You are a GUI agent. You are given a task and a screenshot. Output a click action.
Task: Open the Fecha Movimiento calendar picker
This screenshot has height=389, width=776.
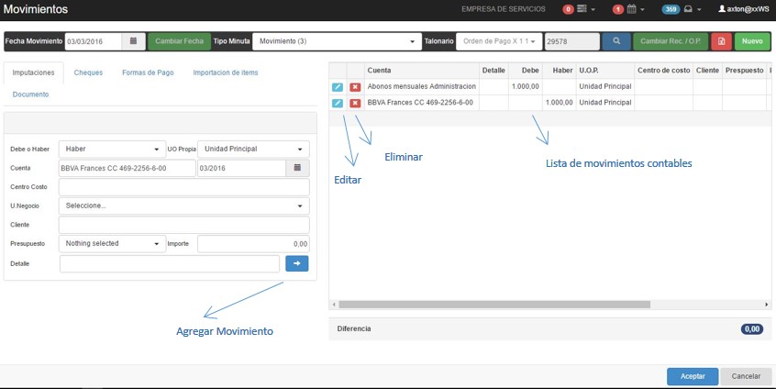click(x=133, y=41)
